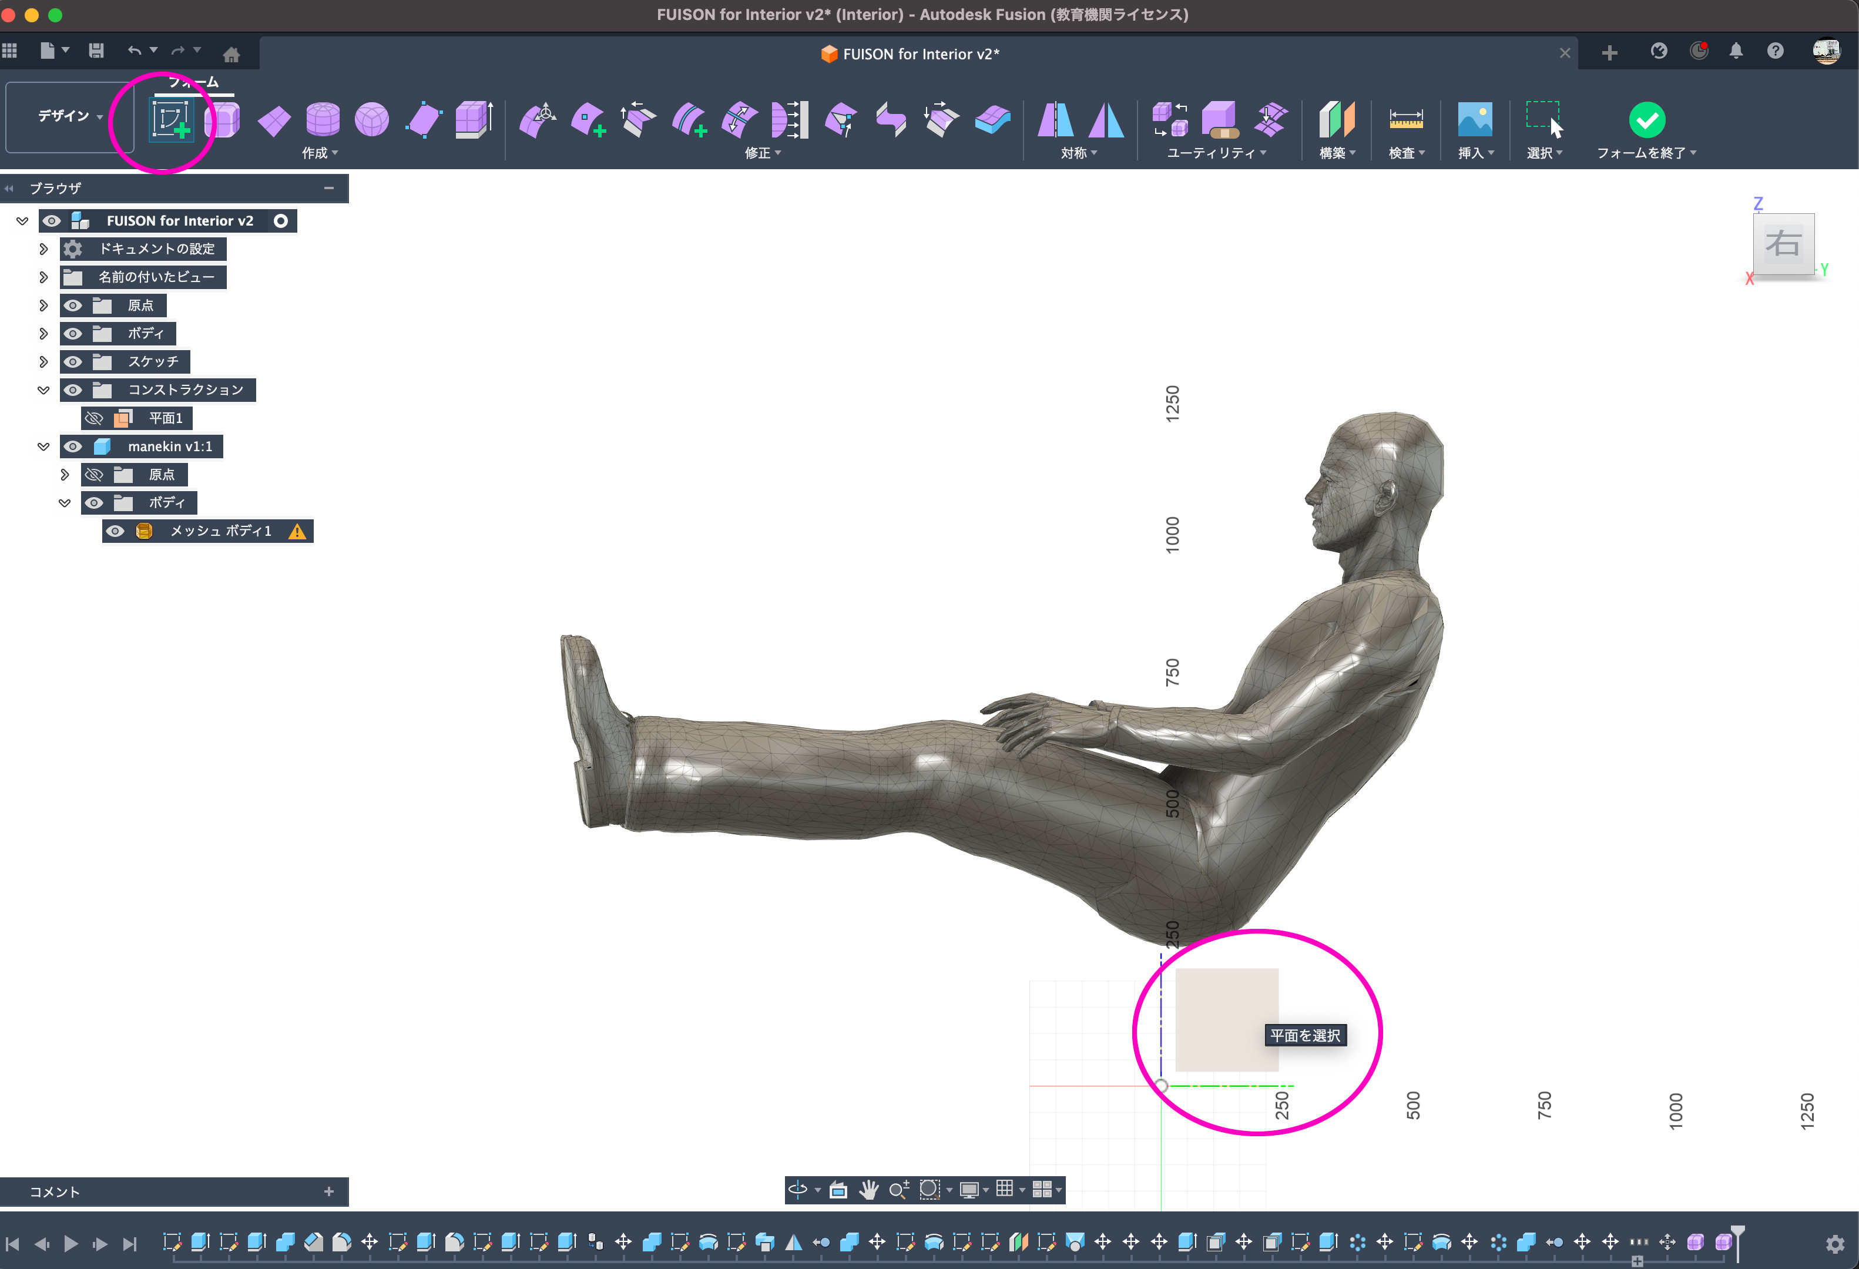Open the デザイン workspace dropdown
1859x1269 pixels.
click(x=69, y=116)
